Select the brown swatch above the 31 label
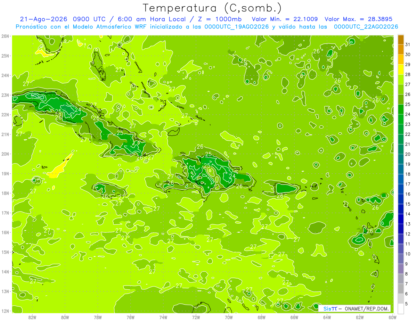This screenshot has height=322, width=417. tap(401, 40)
